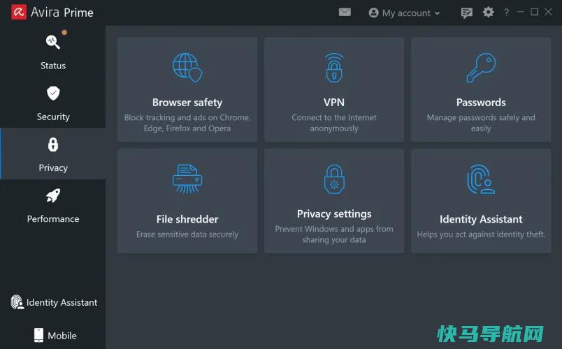
Task: Click the Identity Assistant fingerprint sidebar icon
Action: pos(17,302)
